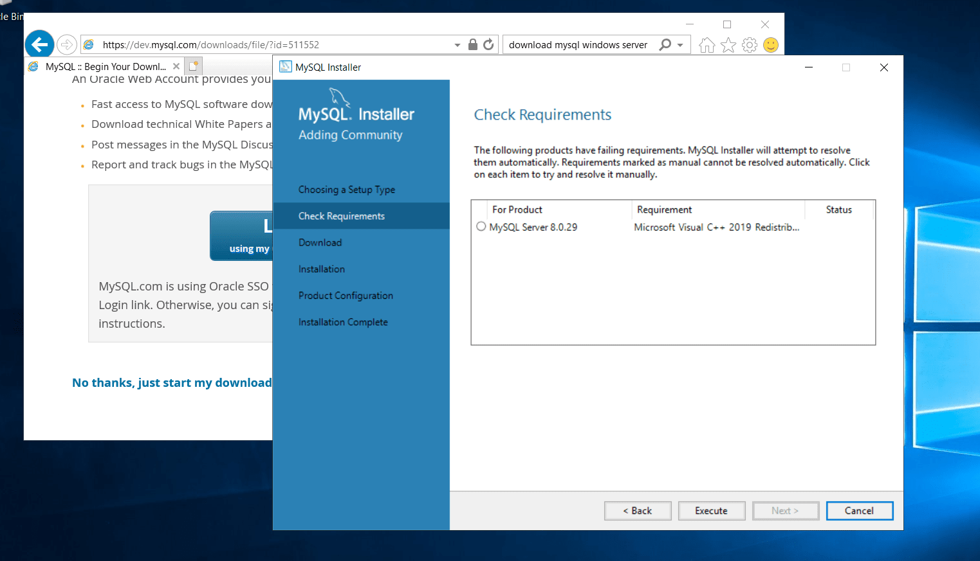Open the browser Home page icon

point(706,44)
